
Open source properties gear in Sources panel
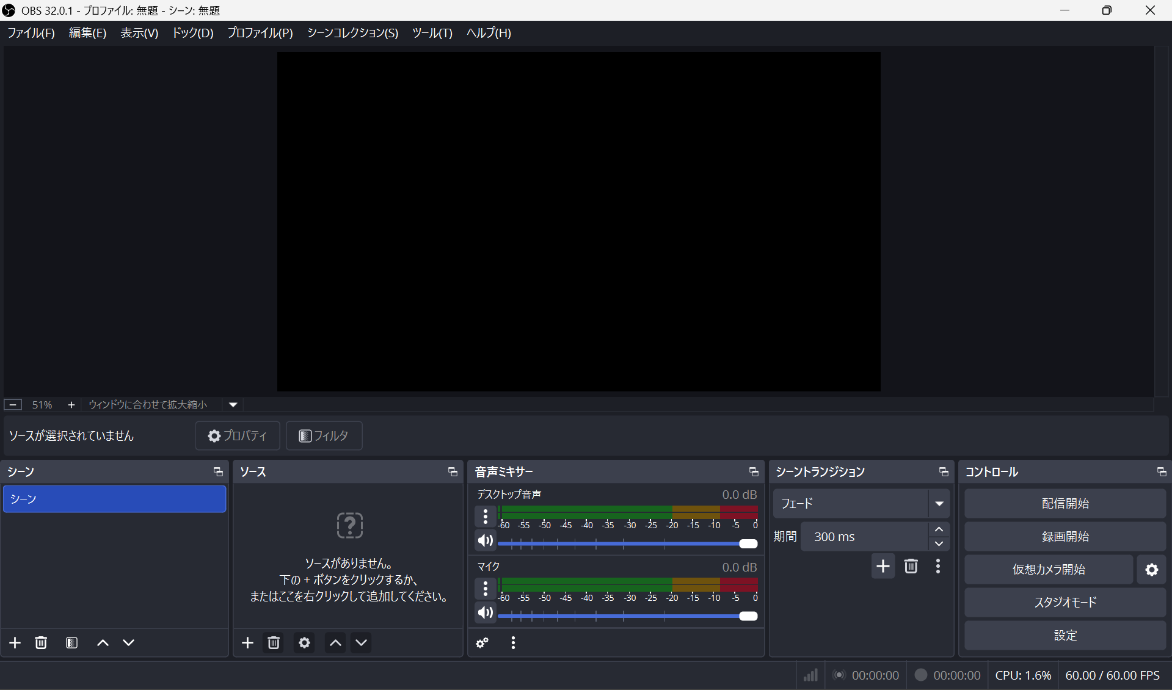pyautogui.click(x=304, y=642)
